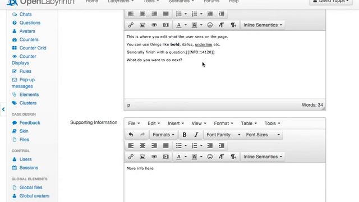Open emoticons in upper editor toolbar

pyautogui.click(x=210, y=25)
